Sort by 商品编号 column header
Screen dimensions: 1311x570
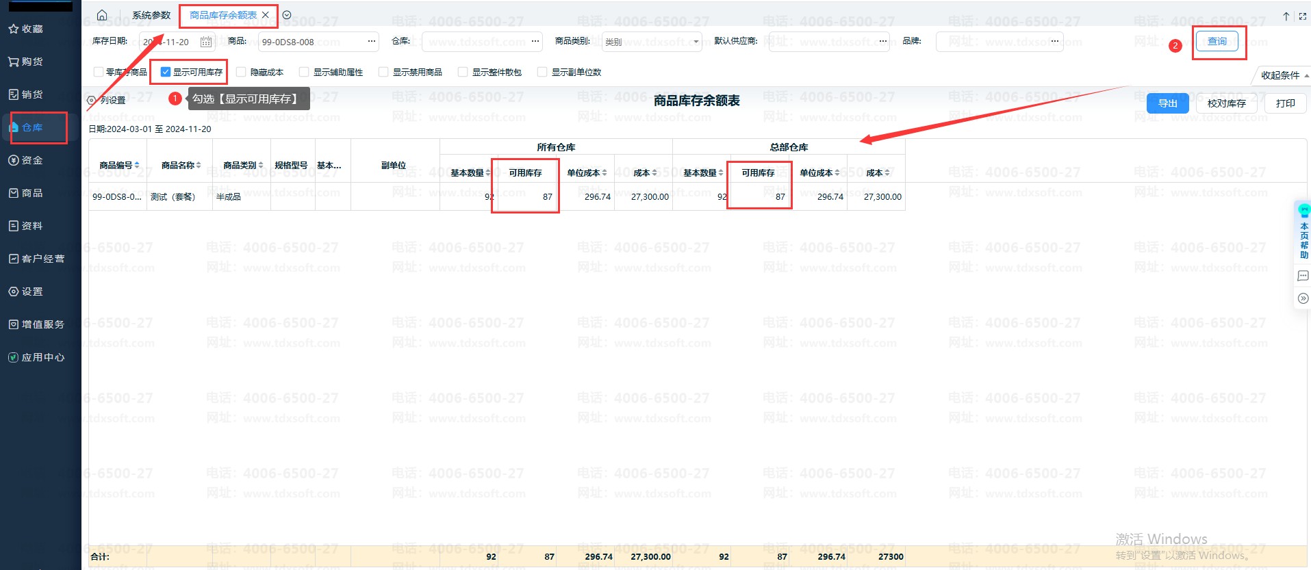(118, 165)
